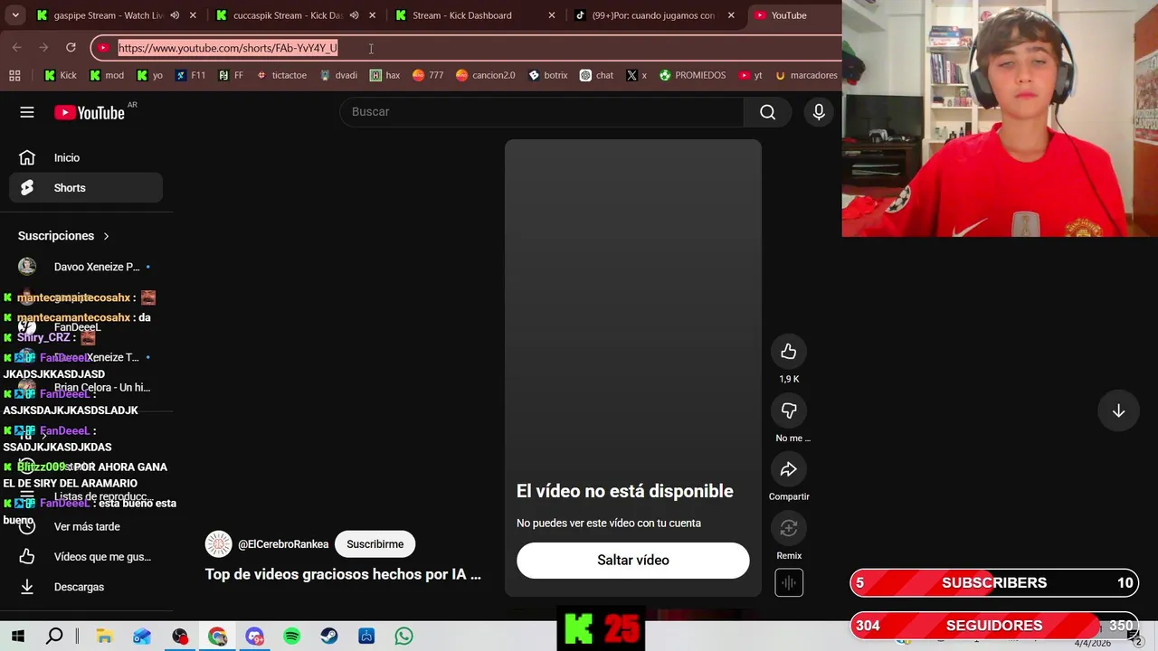
Task: Open Inicio in the sidebar
Action: pos(86,157)
